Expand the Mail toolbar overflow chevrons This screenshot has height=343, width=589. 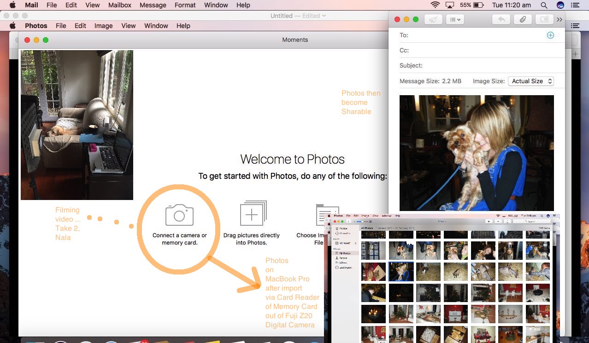(559, 19)
